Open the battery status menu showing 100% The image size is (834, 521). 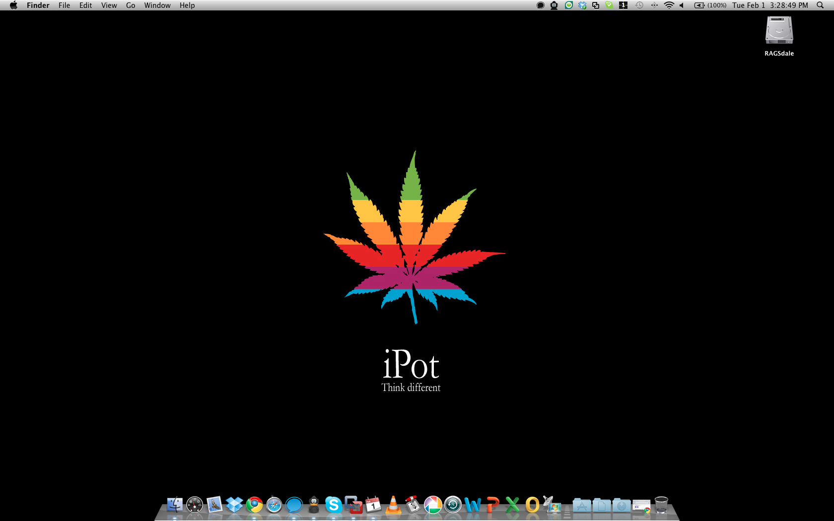710,5
